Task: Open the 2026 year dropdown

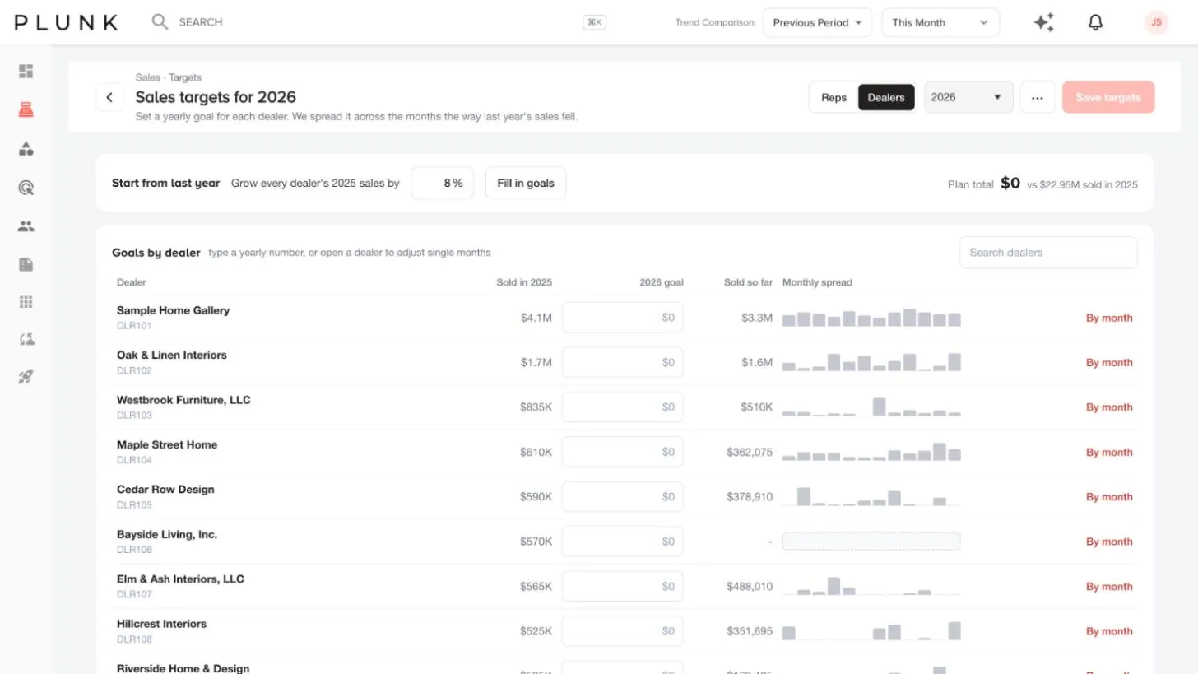Action: tap(968, 97)
